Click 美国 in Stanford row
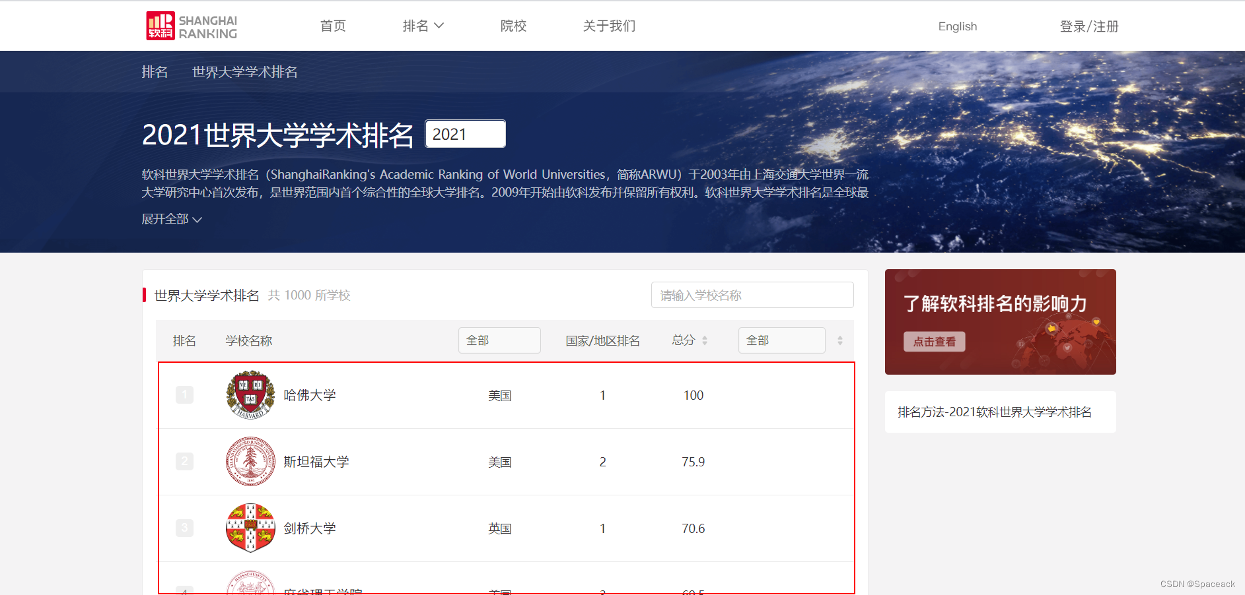The height and width of the screenshot is (595, 1245). pos(500,462)
